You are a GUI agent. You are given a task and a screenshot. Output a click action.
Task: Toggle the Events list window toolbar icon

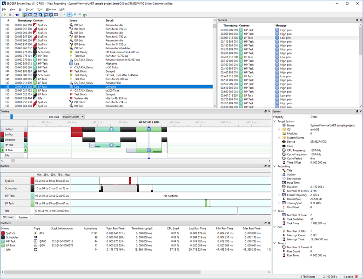click(25, 15)
